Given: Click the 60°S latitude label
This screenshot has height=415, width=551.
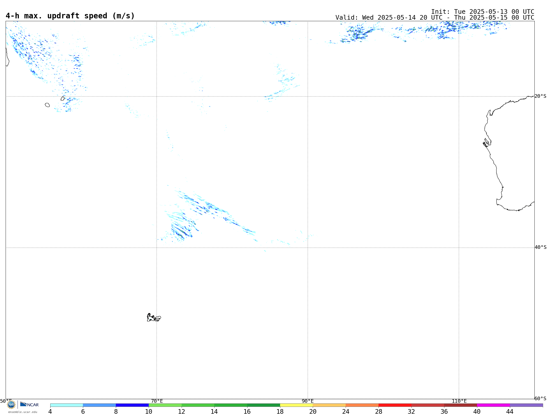Looking at the screenshot, I should (540, 398).
